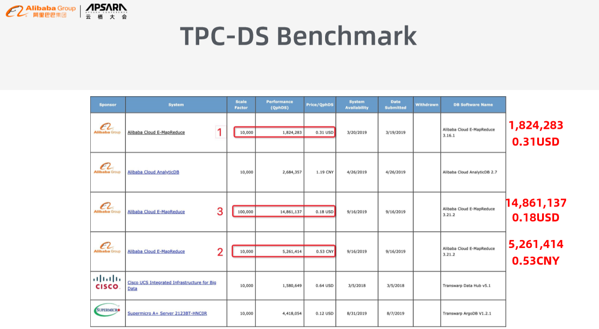Click the Date Submitted column header
Screen dimensions: 599x329
(395, 105)
